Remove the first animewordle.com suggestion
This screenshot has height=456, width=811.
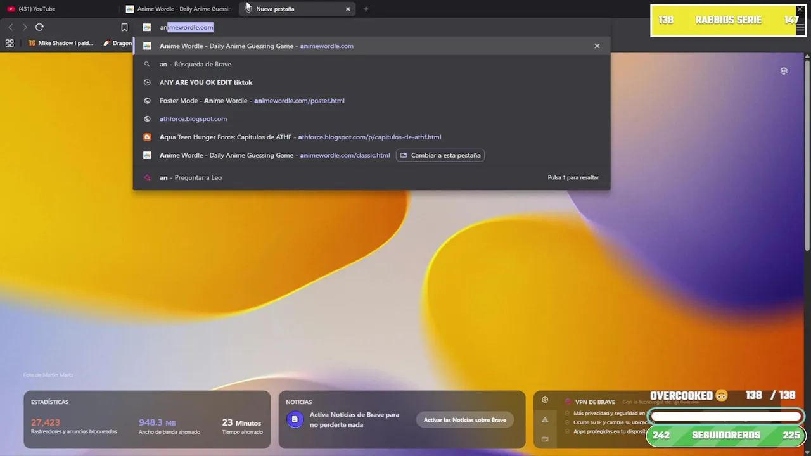coord(597,46)
